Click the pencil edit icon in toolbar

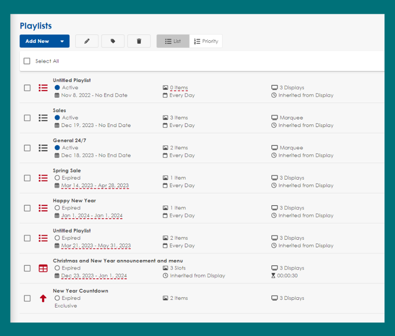pyautogui.click(x=87, y=41)
